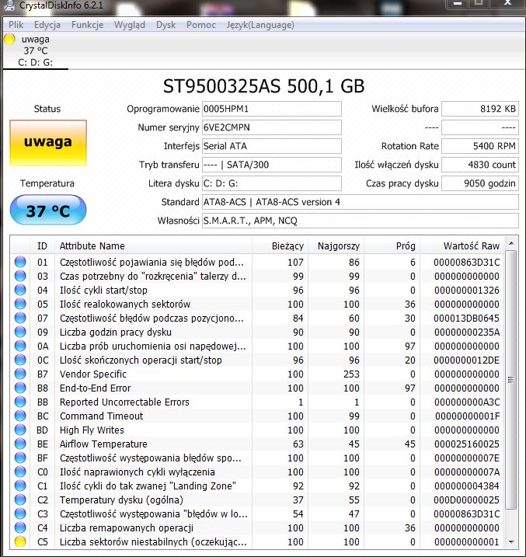Click the blue status icon for attribute 0C

coord(20,360)
